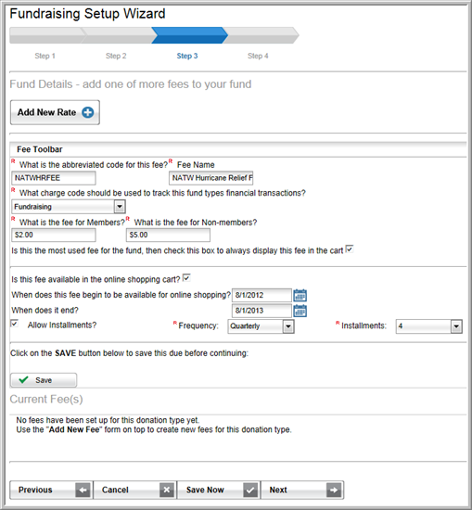Open calendar picker for fee end date
This screenshot has width=472, height=510.
300,311
